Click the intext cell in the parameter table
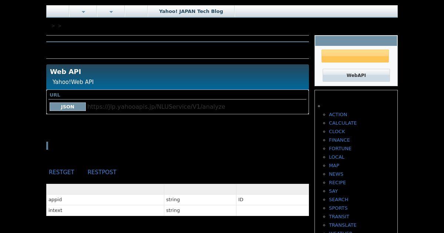Image resolution: width=444 pixels, height=233 pixels. [x=105, y=210]
